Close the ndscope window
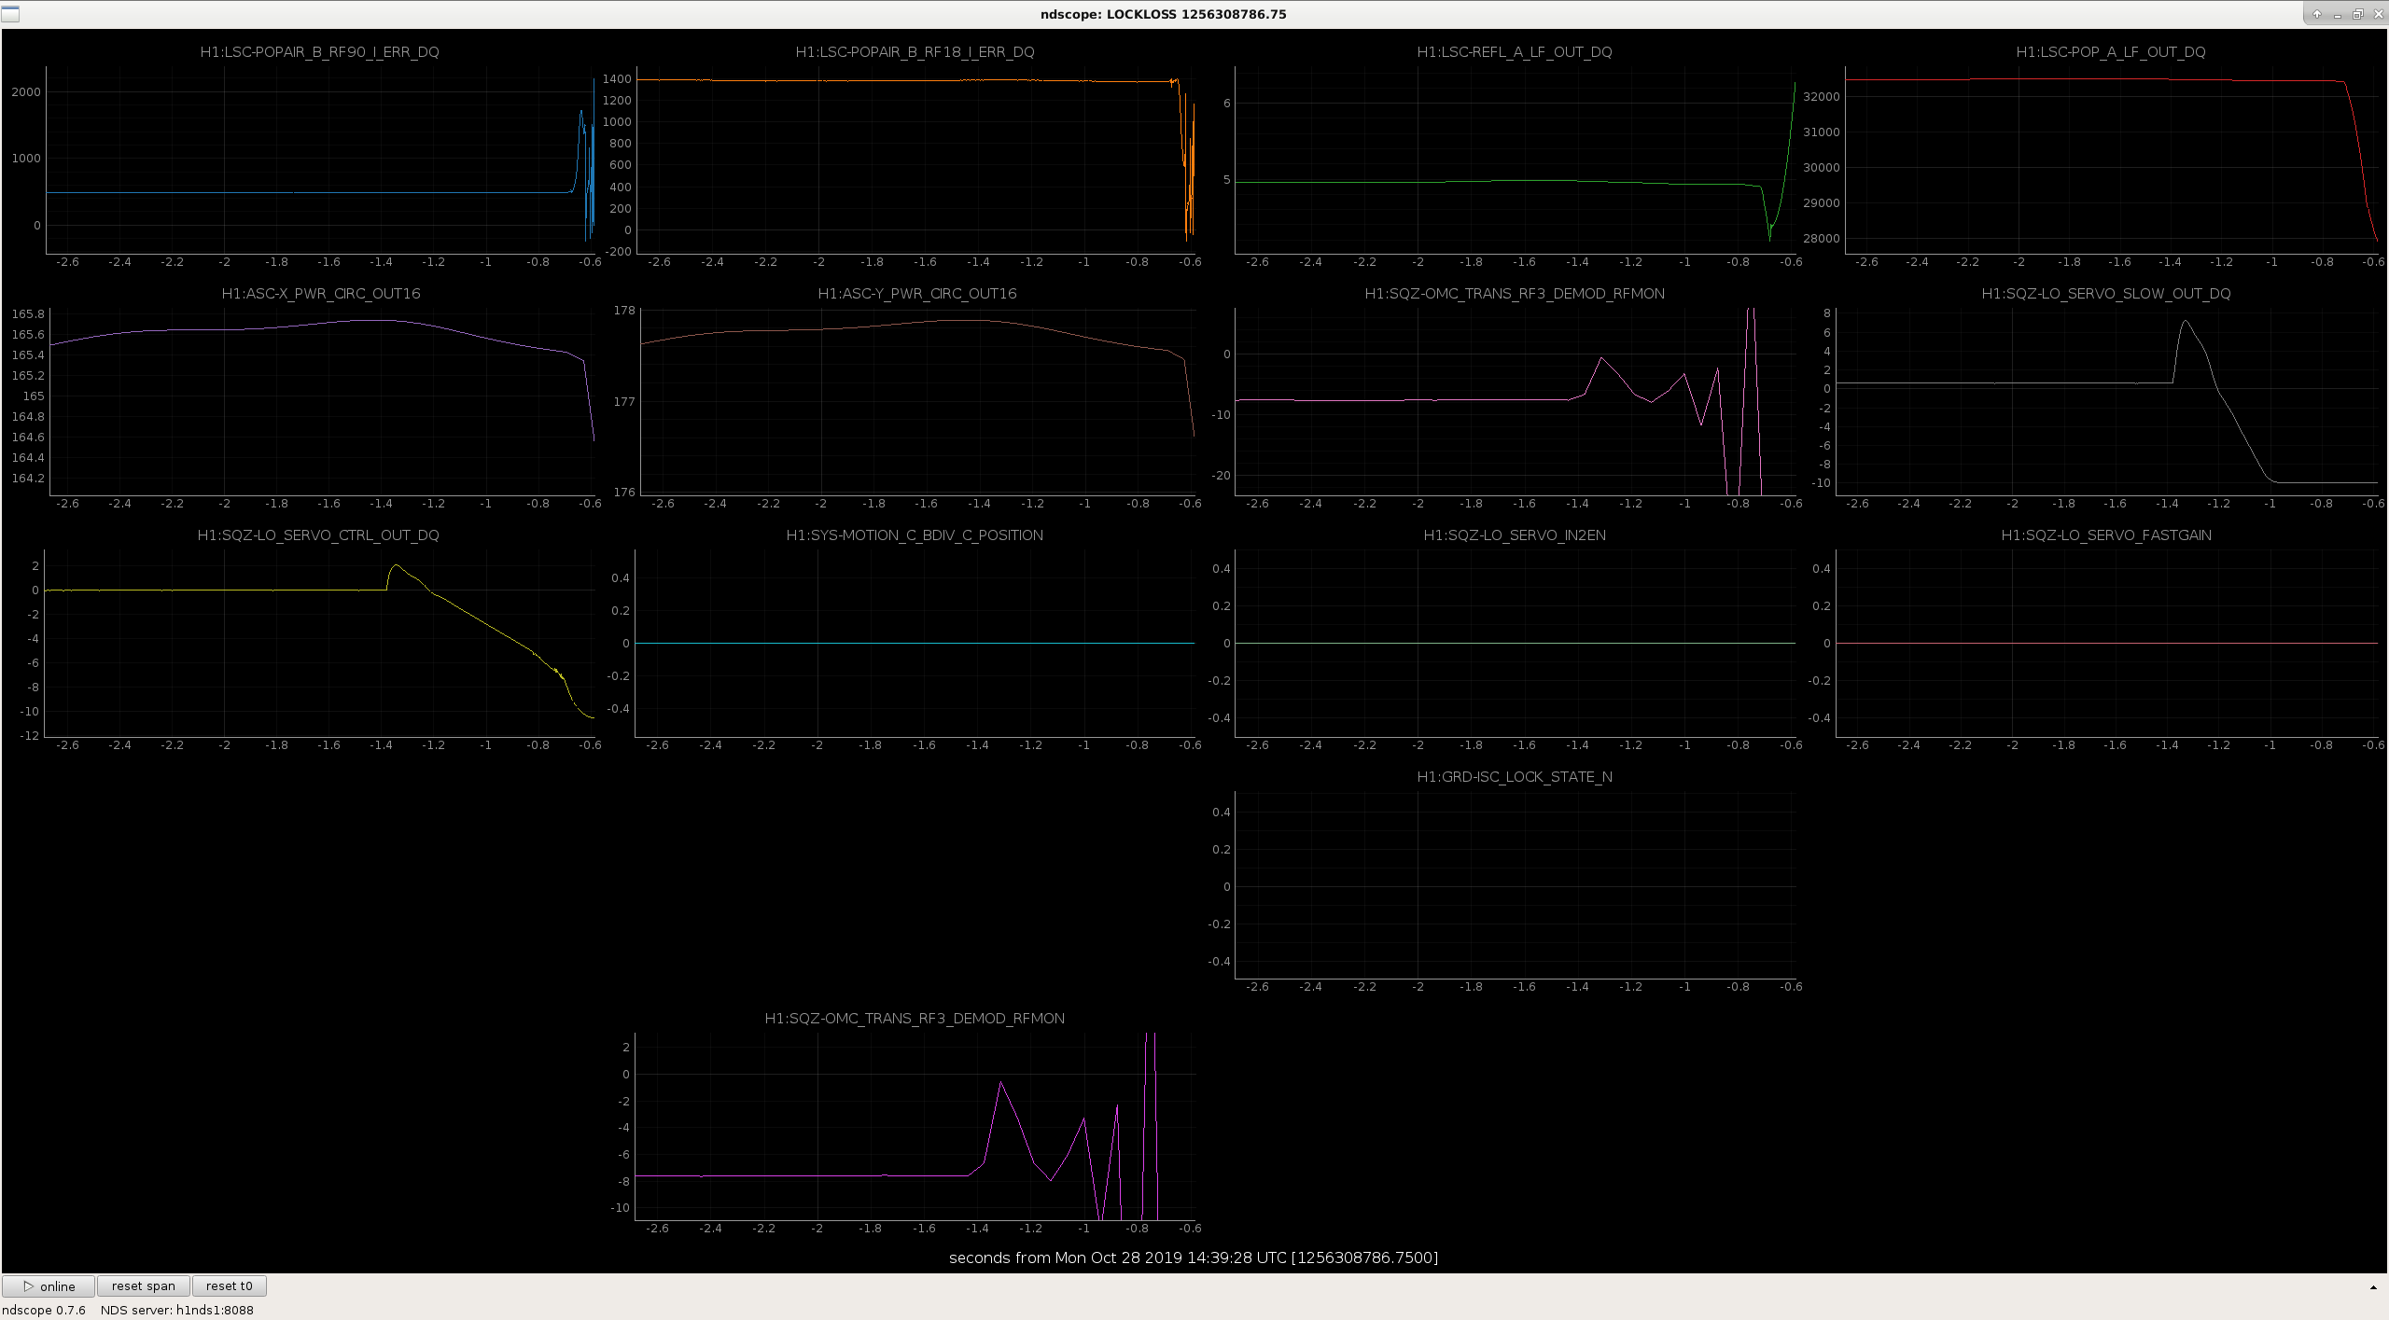Screen dimensions: 2389x1320 (x=2377, y=14)
